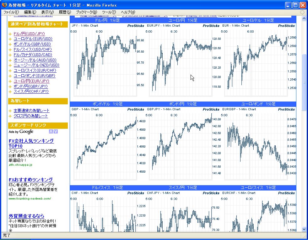Open the ファイル(F) menu
The width and height of the screenshot is (308, 240).
11,12
